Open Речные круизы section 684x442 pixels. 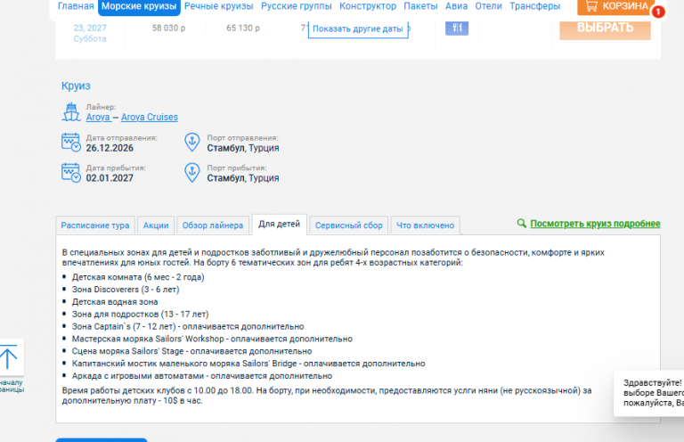point(218,6)
